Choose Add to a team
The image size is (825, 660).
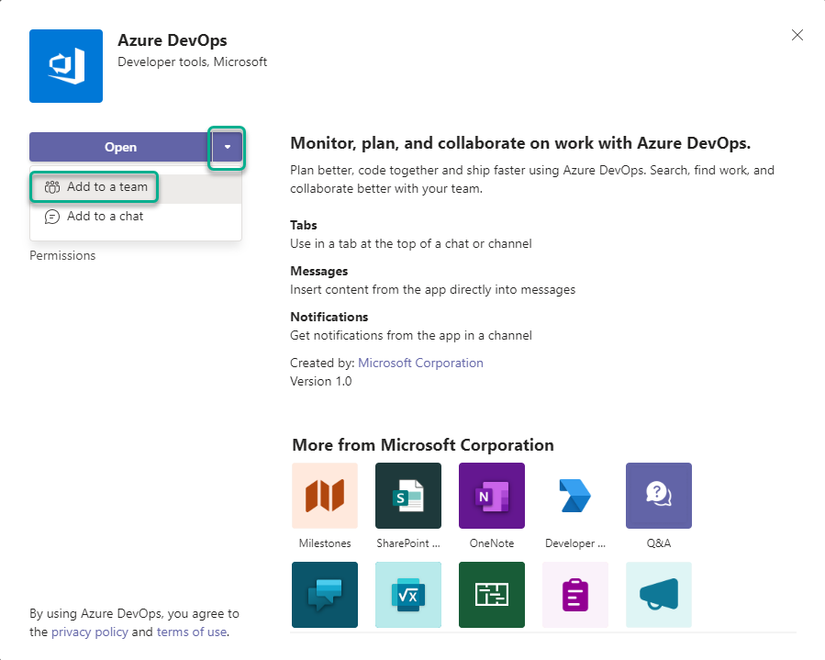[x=136, y=187]
